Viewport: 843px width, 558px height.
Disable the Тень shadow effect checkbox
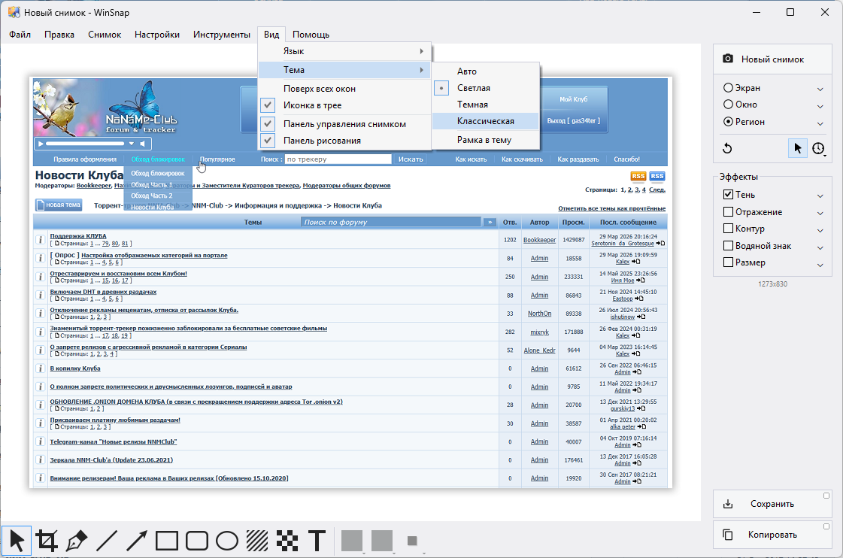tap(728, 195)
